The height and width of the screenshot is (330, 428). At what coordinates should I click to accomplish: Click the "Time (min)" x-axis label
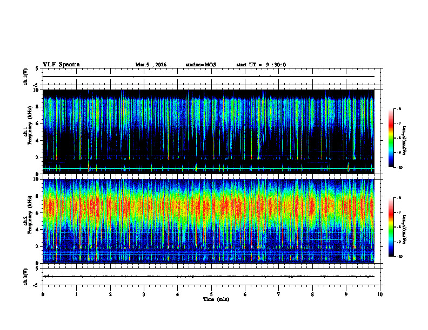216,299
